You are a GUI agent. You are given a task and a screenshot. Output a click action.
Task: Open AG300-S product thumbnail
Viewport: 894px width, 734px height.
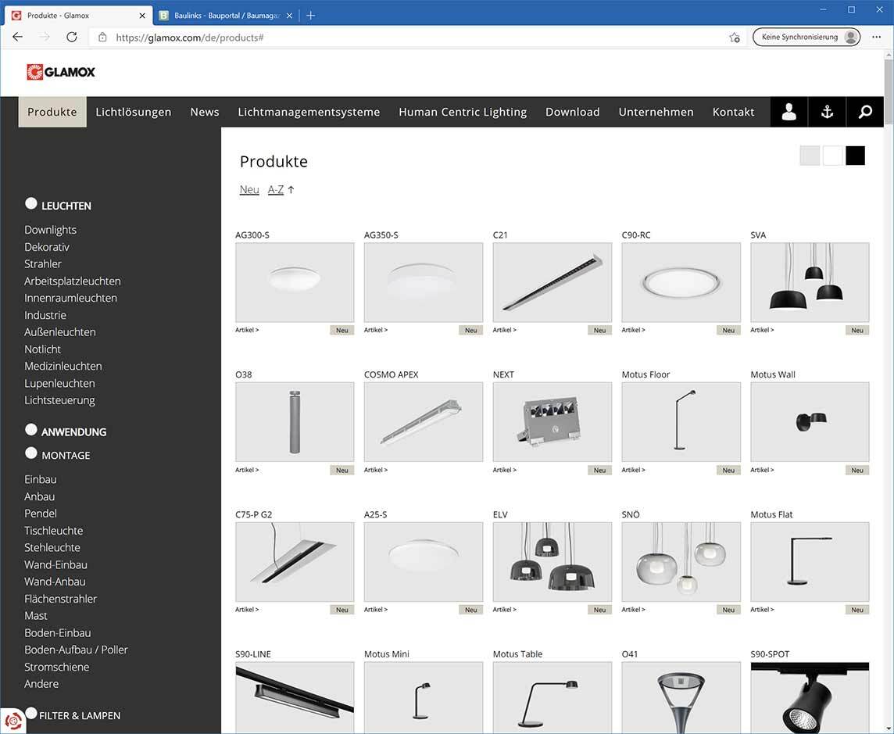coord(295,282)
